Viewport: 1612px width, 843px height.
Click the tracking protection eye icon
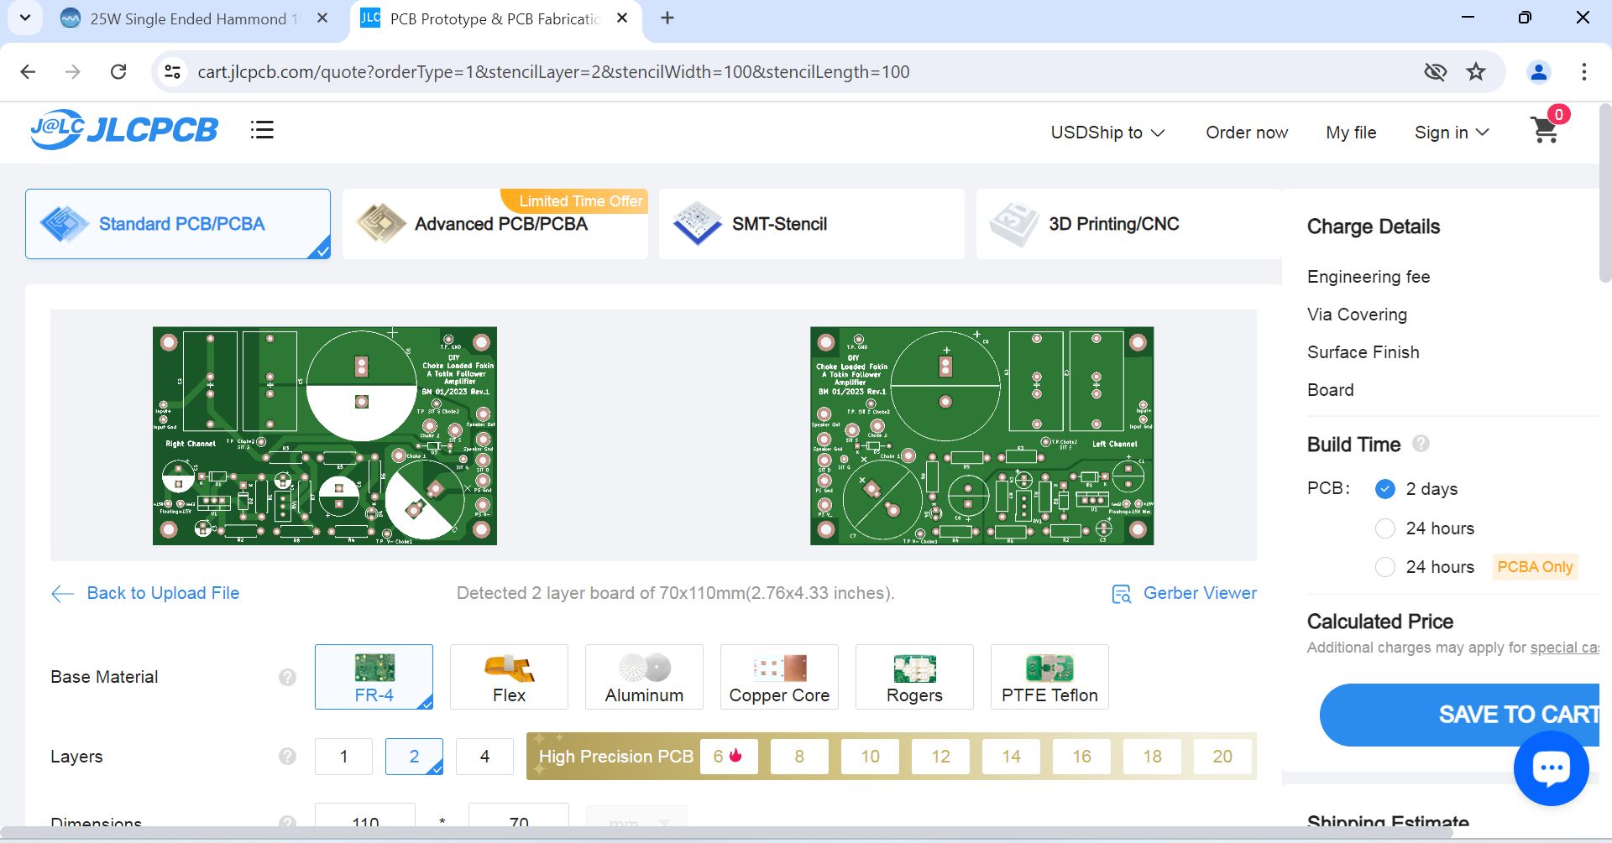tap(1436, 72)
